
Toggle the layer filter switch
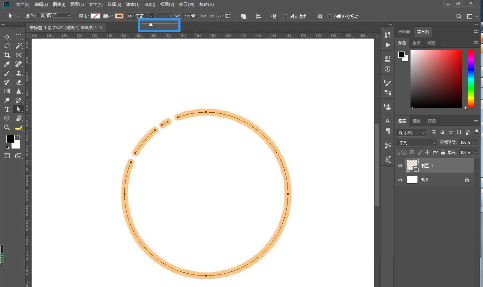point(477,132)
